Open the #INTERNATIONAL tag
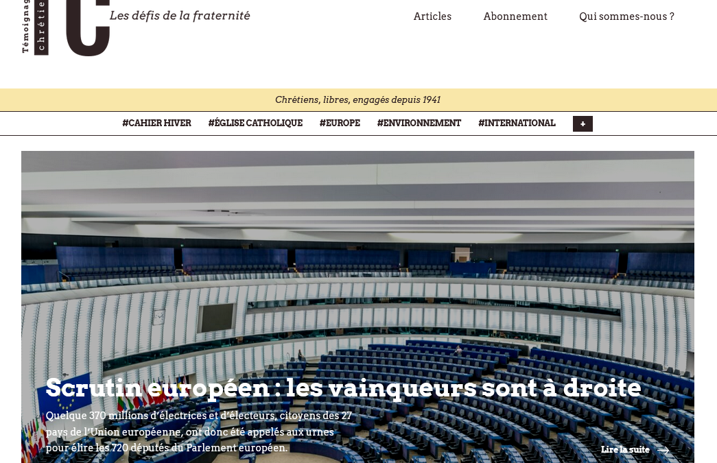 point(517,123)
